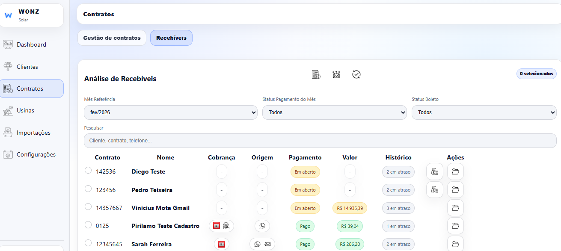Click the WhatsApp origin icon for Pirilamo Teste Cadastro

[262, 226]
